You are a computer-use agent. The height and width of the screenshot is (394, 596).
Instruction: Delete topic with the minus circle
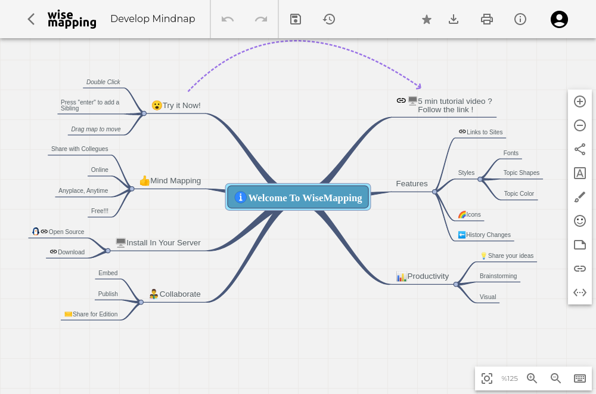click(580, 125)
